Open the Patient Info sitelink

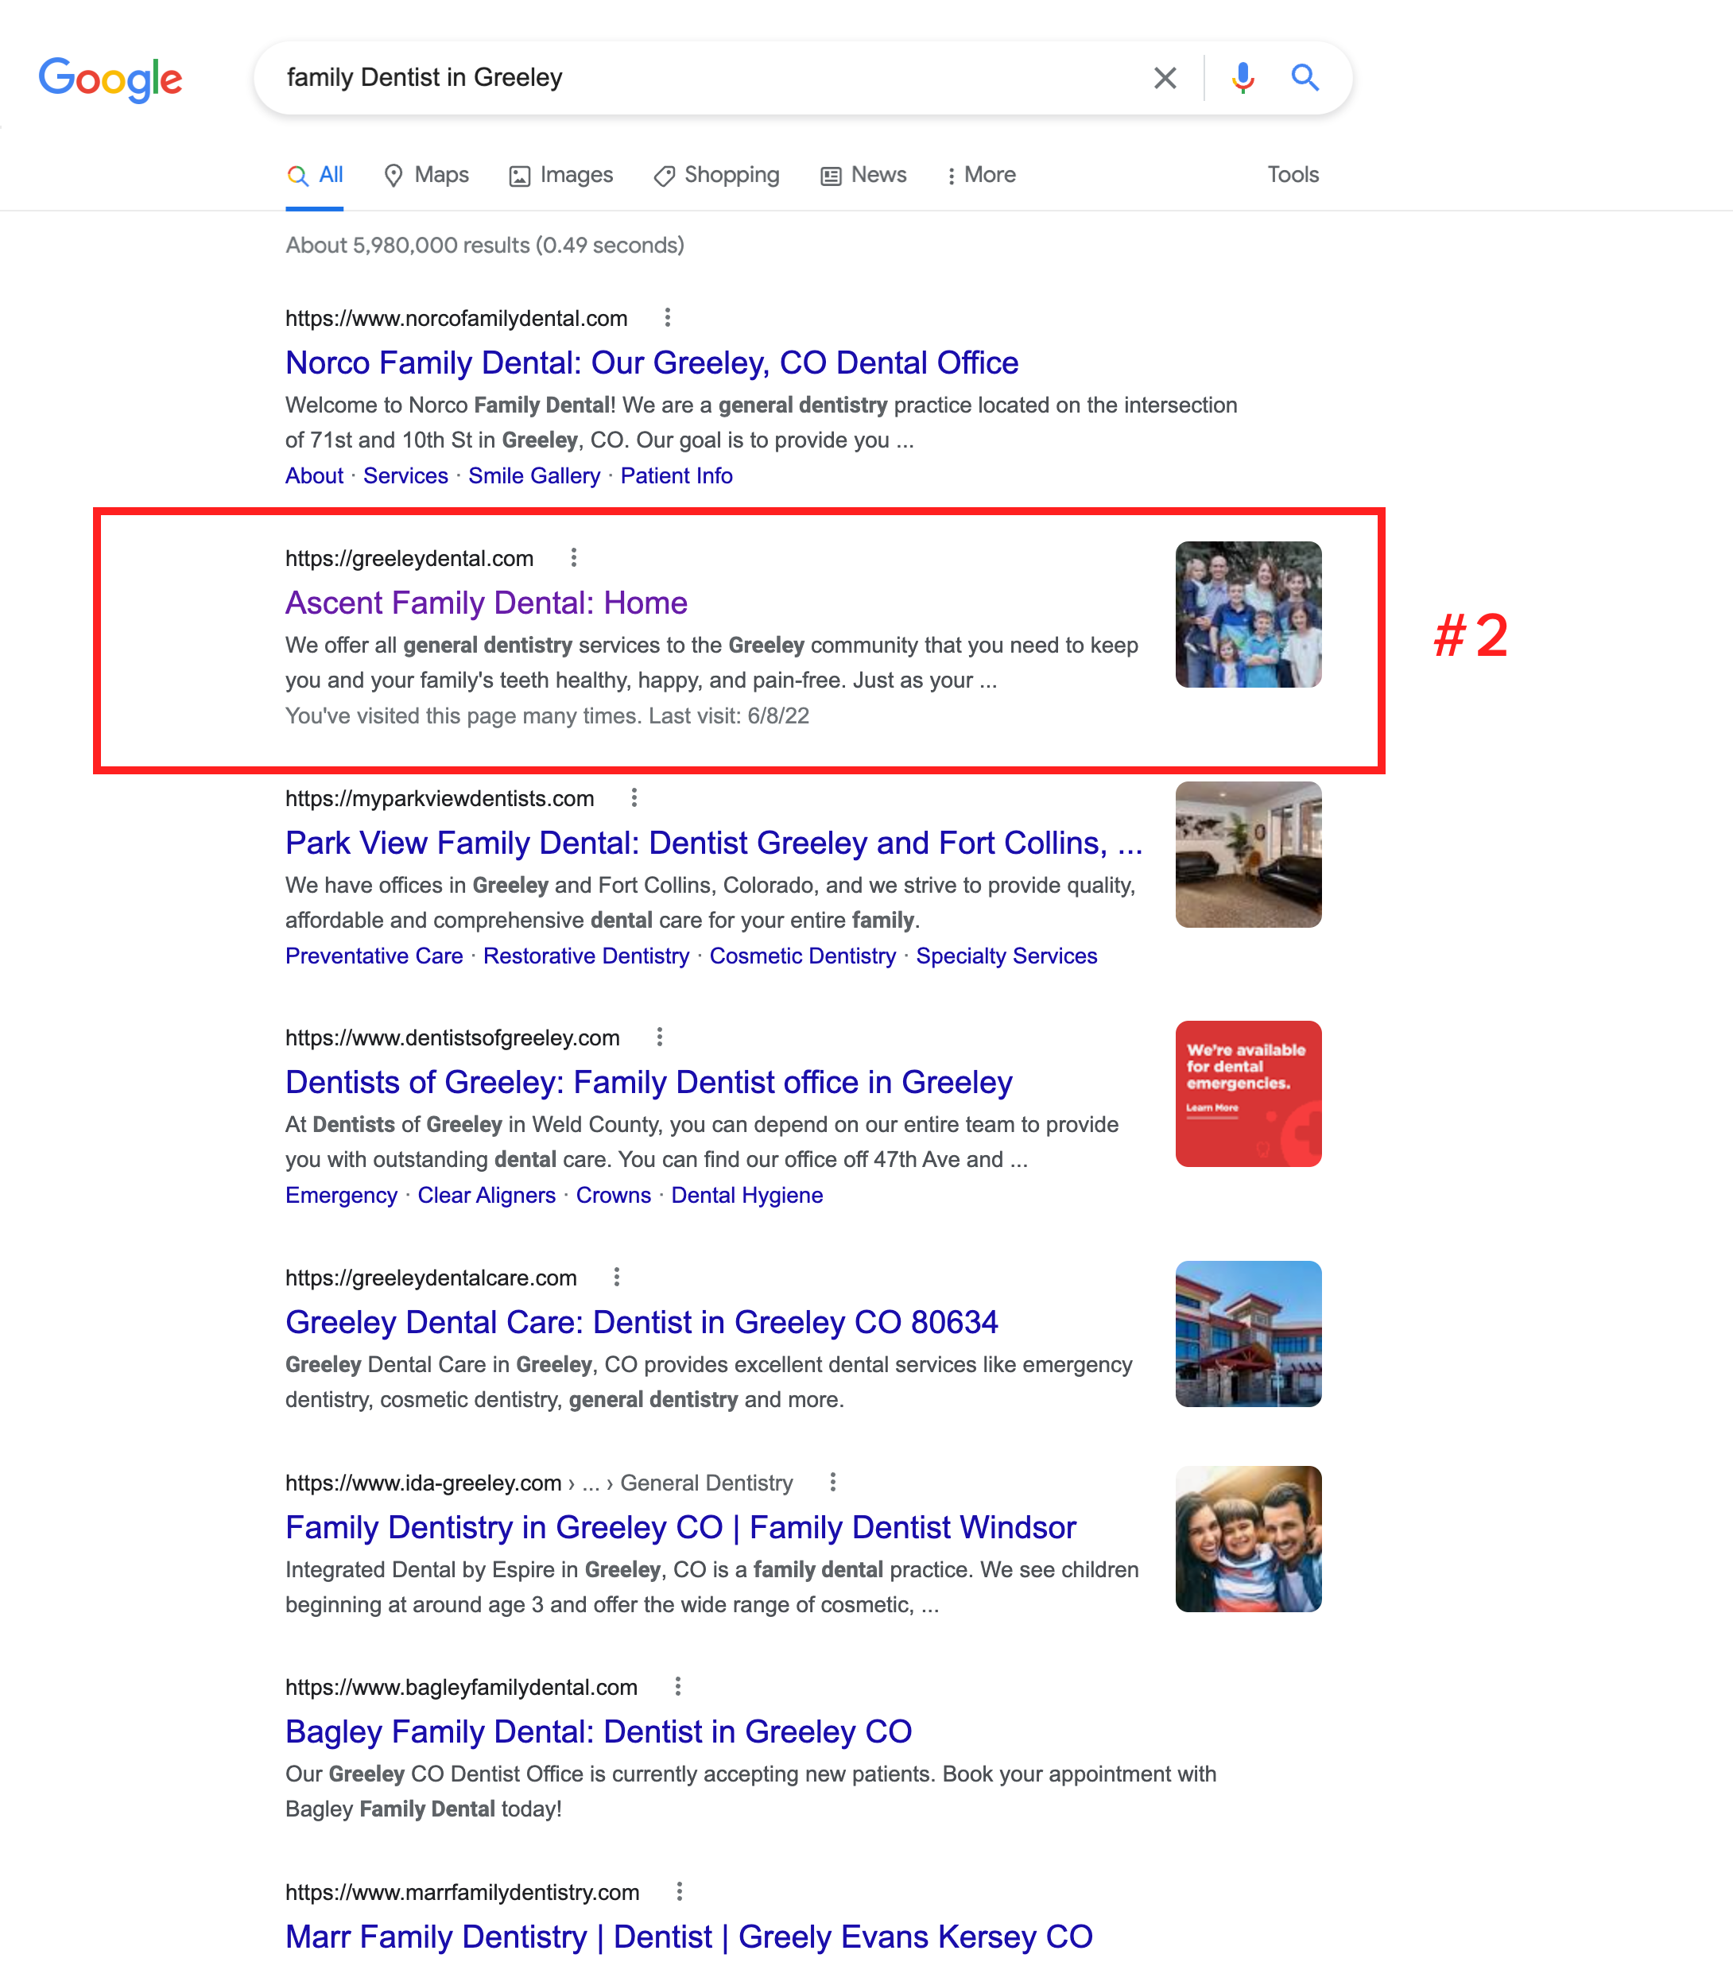click(x=676, y=476)
